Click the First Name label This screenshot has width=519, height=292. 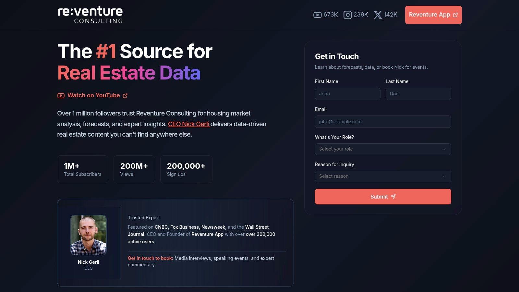click(x=326, y=81)
